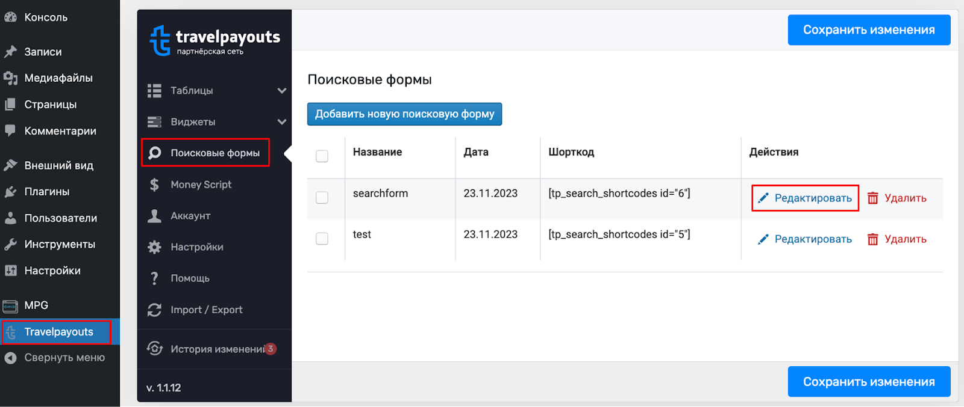The height and width of the screenshot is (407, 964).
Task: Open Пользователи section
Action: (60, 218)
